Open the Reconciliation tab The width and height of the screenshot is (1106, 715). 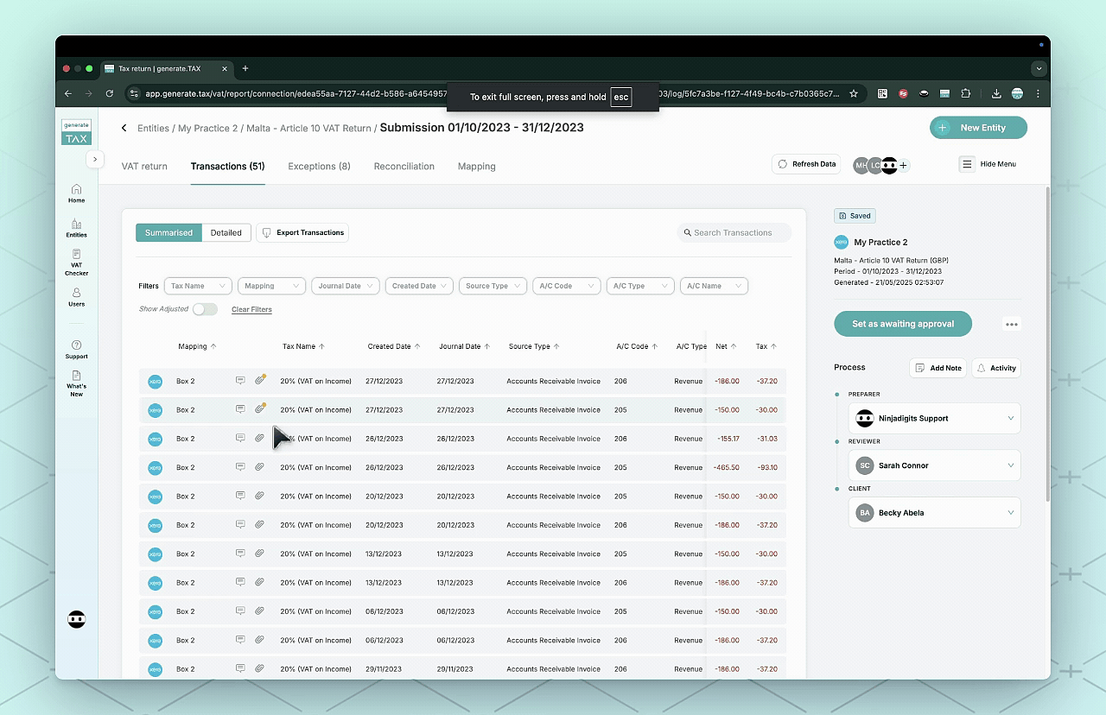[x=404, y=166]
